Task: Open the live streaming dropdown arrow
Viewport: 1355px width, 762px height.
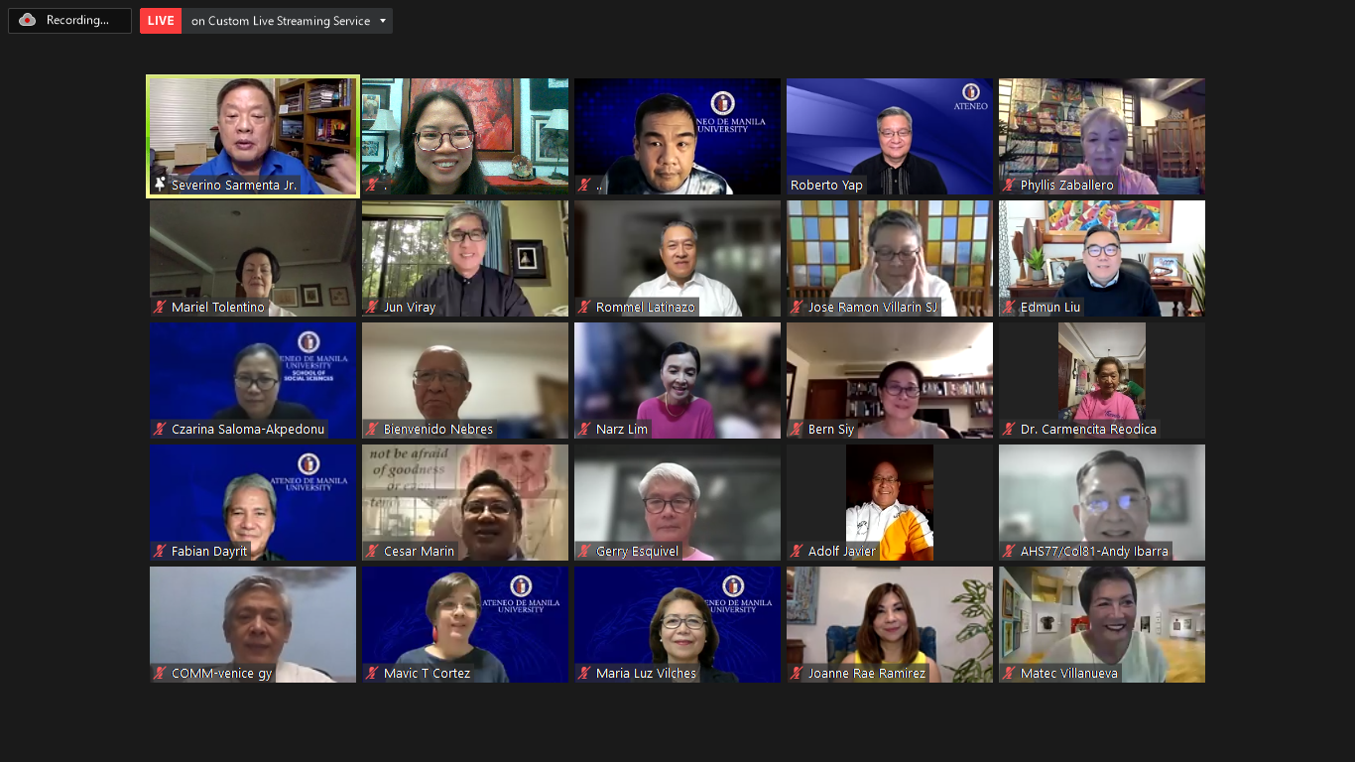Action: point(383,21)
